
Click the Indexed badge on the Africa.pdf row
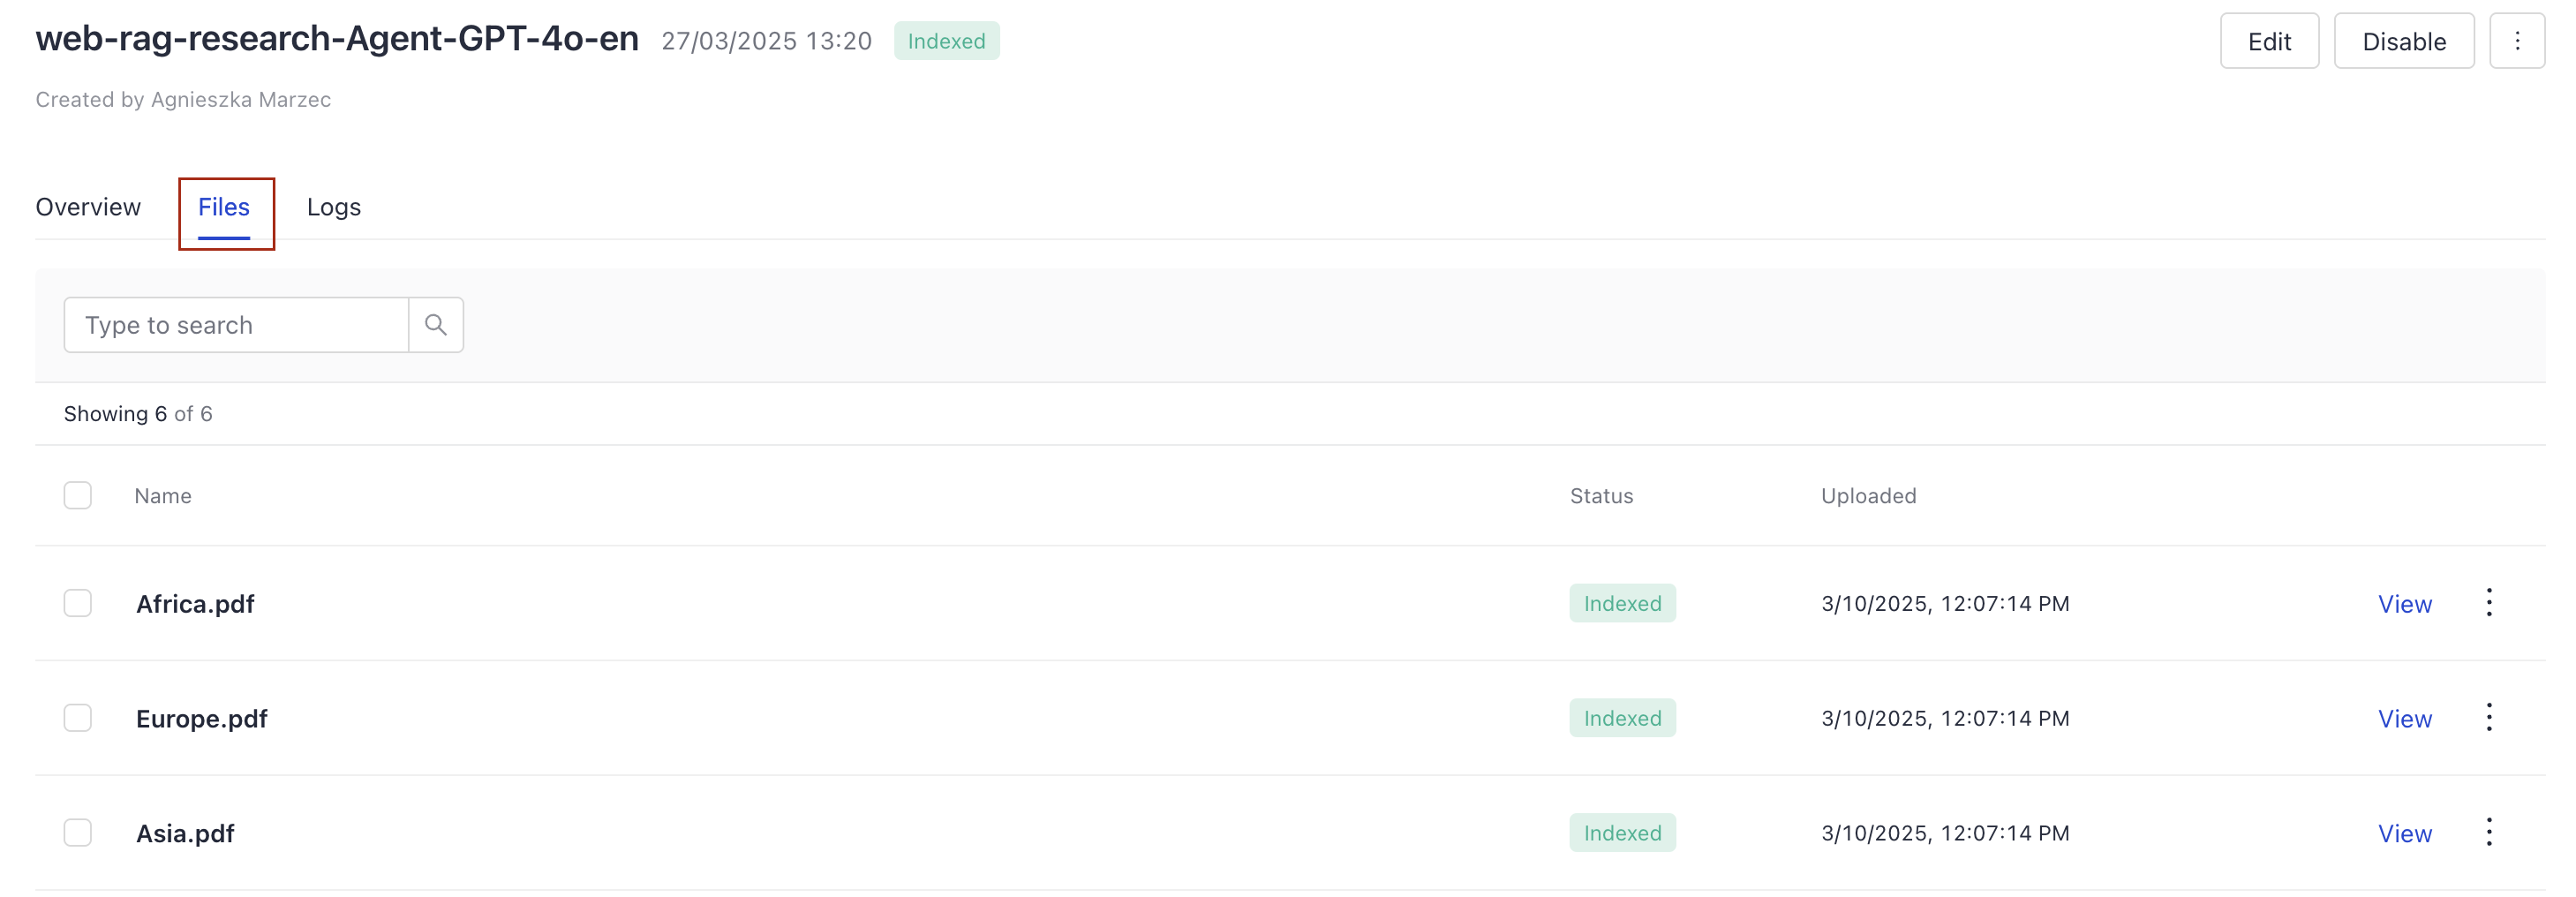(x=1621, y=603)
